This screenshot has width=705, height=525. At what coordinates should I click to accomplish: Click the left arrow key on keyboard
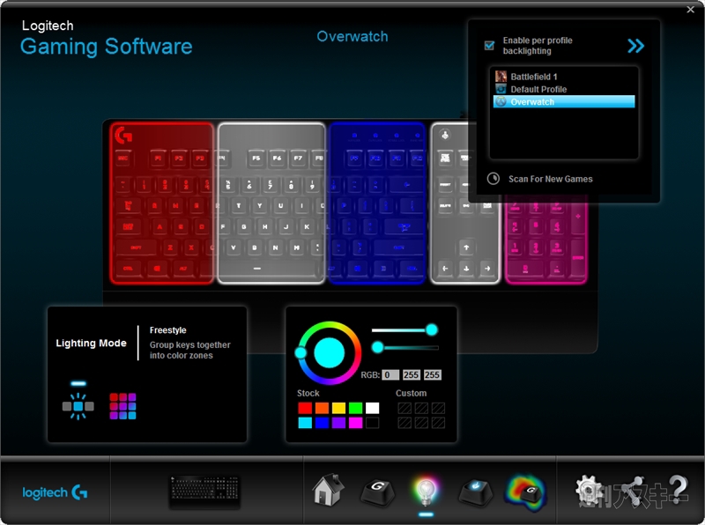pyautogui.click(x=445, y=269)
